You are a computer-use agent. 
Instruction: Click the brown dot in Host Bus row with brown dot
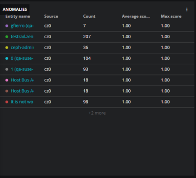7,91
